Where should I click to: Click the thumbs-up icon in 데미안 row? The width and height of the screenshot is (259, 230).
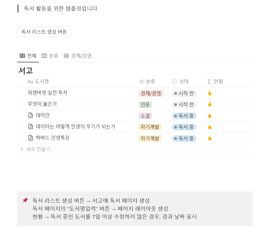210,116
